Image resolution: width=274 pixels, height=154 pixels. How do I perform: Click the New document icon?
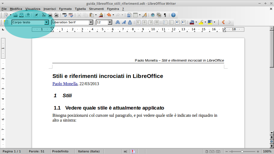point(6,15)
